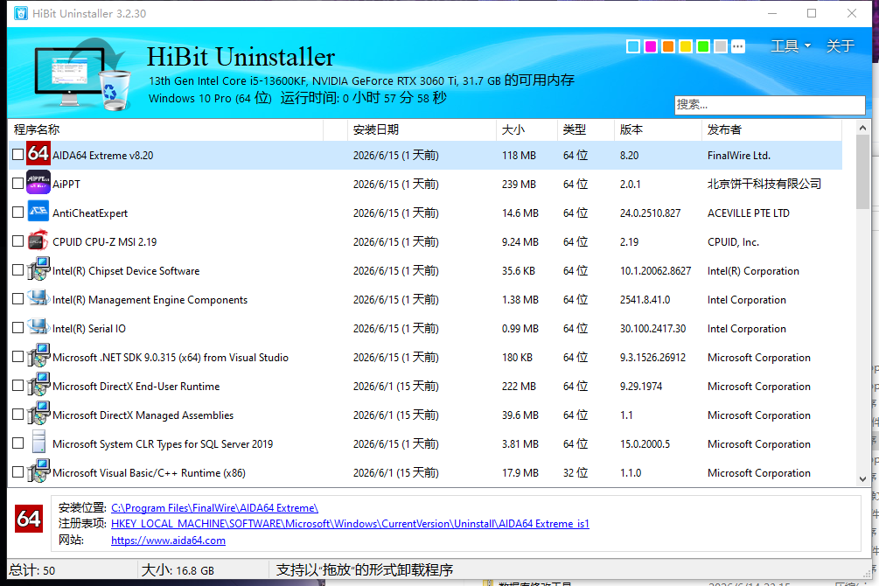
Task: Click the Visual Basic/C++ Runtime icon
Action: 38,472
